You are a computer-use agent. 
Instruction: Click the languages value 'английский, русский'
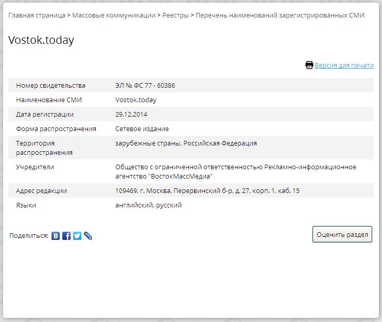(x=148, y=205)
